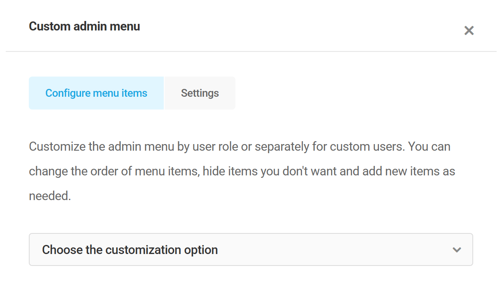Click the highlighted Configure menu items tab
The width and height of the screenshot is (502, 289).
pos(96,93)
